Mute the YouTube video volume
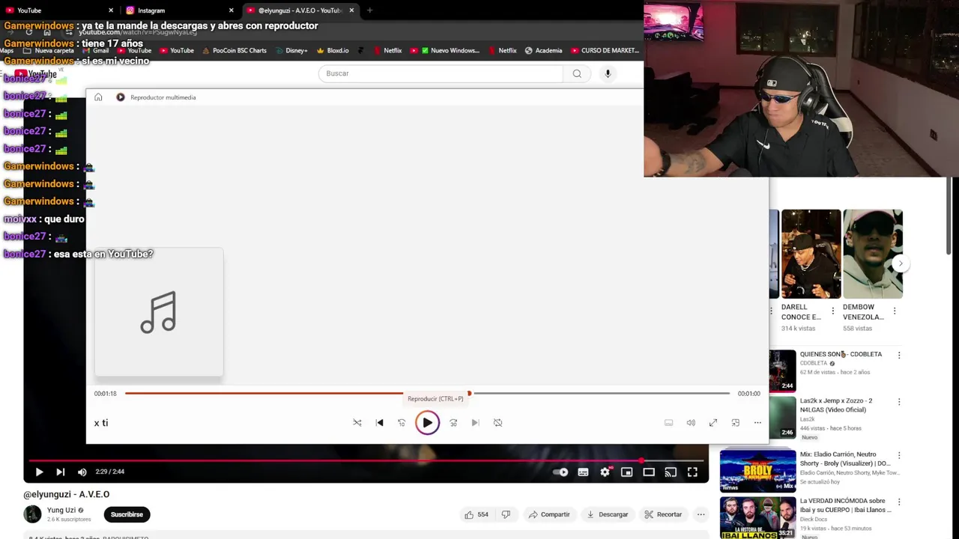The height and width of the screenshot is (539, 959). point(82,472)
